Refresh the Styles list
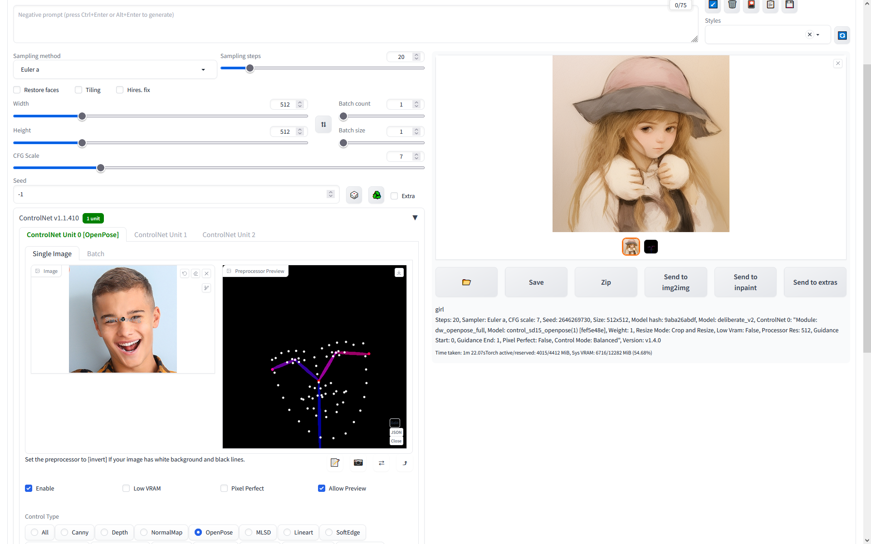The width and height of the screenshot is (871, 544). point(842,35)
